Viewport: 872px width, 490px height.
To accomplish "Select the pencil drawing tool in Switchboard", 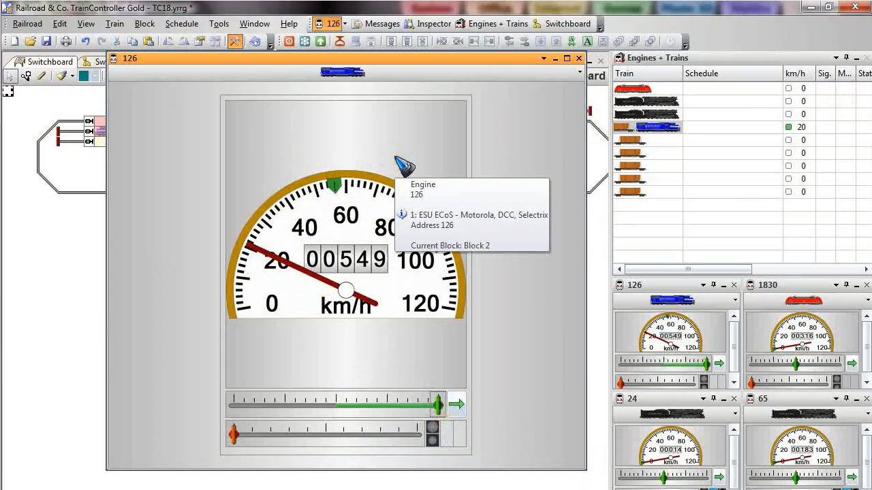I will pyautogui.click(x=41, y=76).
